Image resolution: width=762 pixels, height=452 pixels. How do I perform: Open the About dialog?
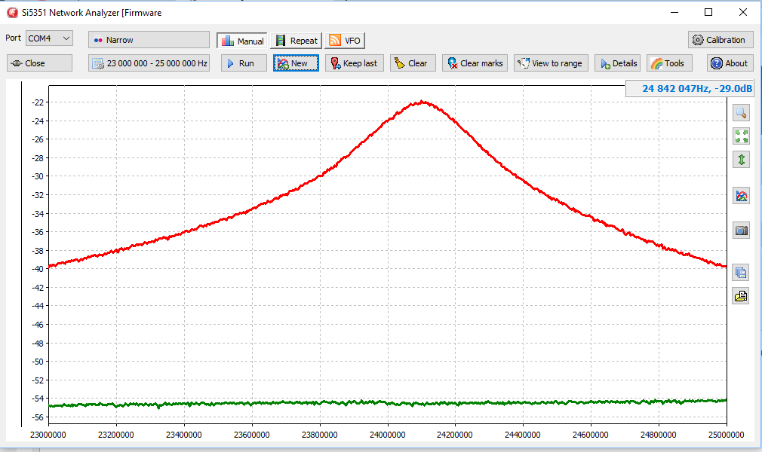pos(730,63)
